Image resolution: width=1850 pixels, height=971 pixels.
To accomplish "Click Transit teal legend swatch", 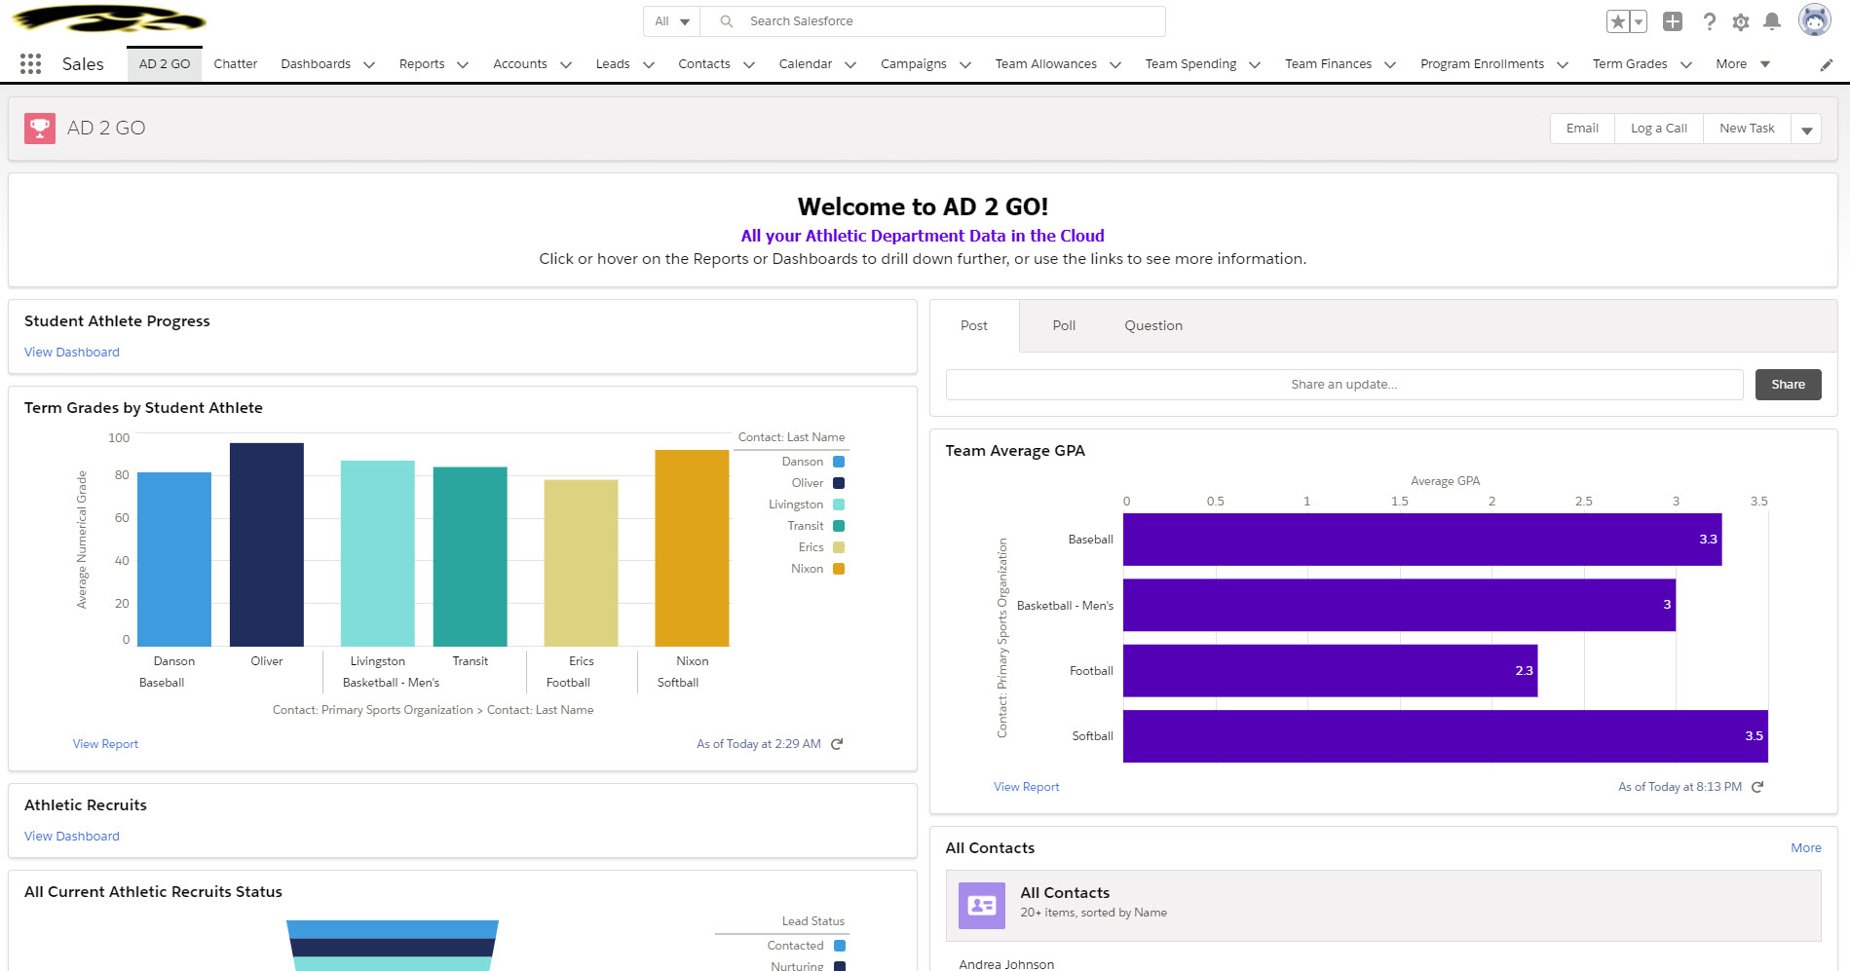I will click(839, 526).
